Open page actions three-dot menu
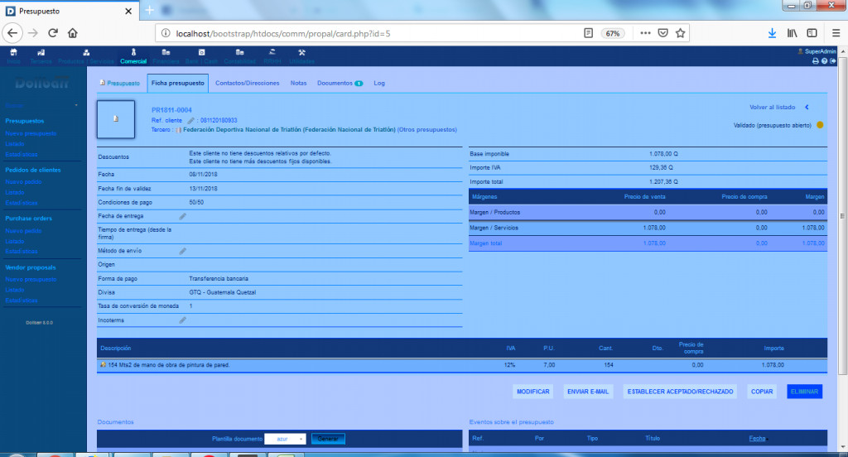The width and height of the screenshot is (848, 457). click(645, 33)
